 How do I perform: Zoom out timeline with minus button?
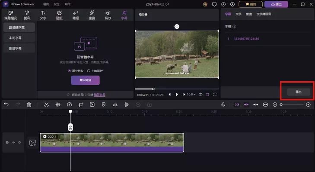275,104
